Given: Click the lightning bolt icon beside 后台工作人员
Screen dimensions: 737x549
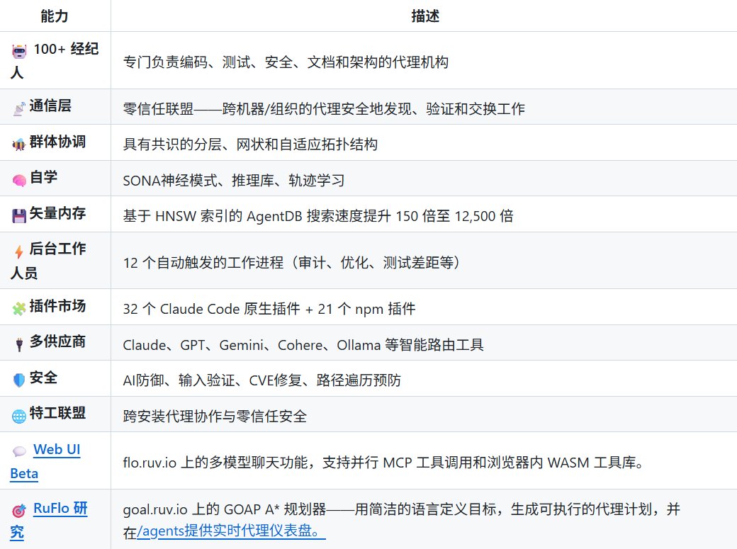Looking at the screenshot, I should click(19, 251).
